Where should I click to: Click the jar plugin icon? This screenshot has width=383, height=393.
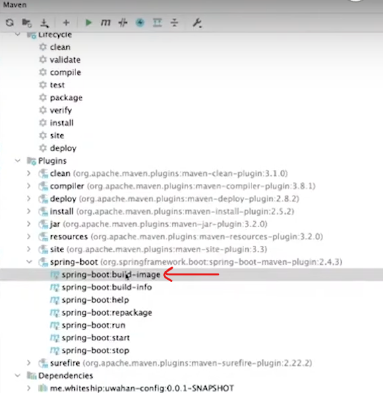(x=43, y=224)
